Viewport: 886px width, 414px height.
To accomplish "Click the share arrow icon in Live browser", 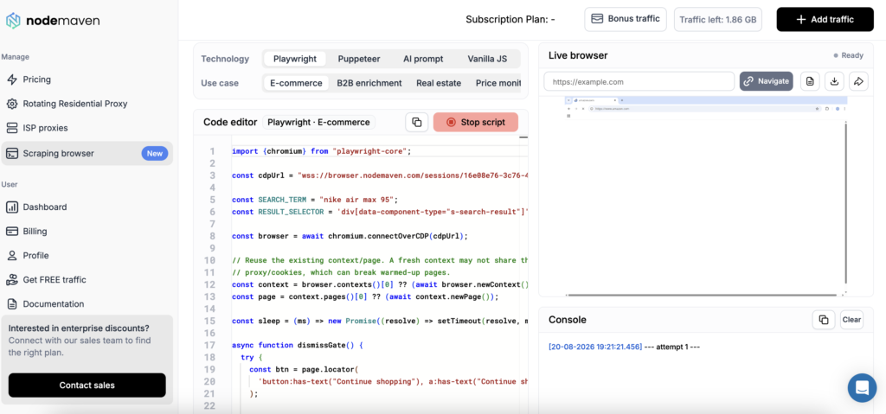I will (858, 81).
